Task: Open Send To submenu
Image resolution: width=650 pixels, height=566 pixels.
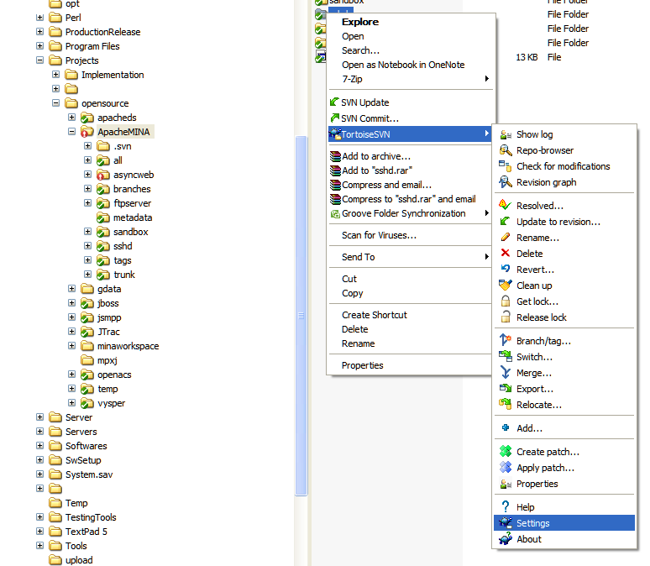Action: [358, 257]
